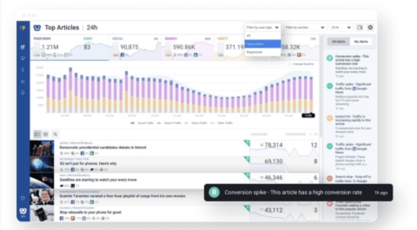Viewport: 417px width, 230px height.
Task: Open the 24 hr time range dropdown
Action: coord(341,27)
